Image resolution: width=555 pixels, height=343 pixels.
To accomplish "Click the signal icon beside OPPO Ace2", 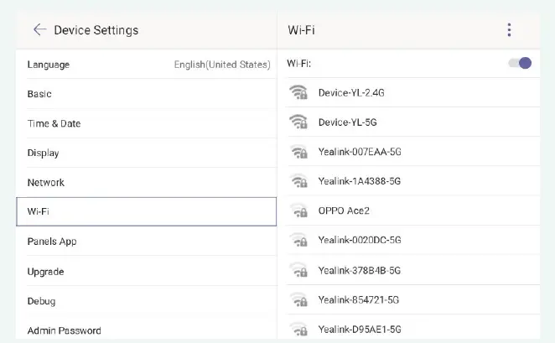I will [x=298, y=210].
